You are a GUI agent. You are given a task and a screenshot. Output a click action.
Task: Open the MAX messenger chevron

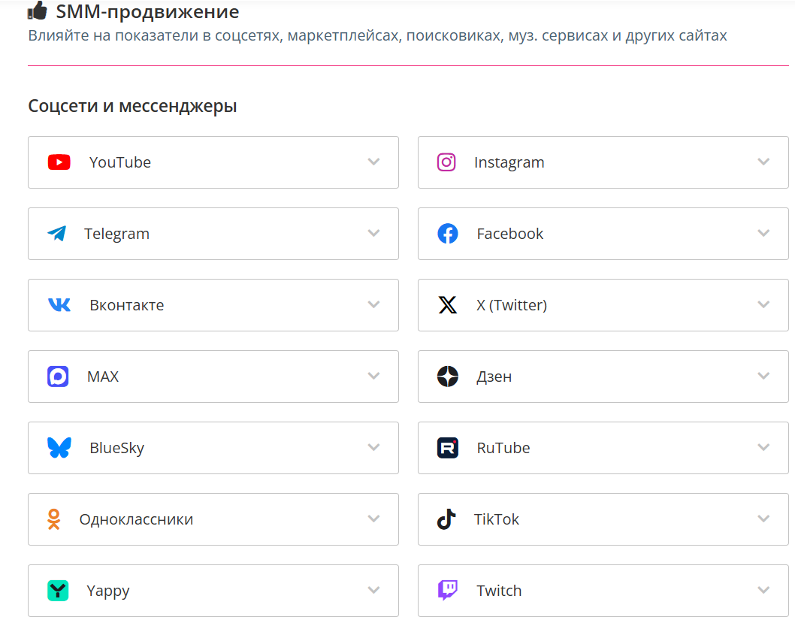(x=373, y=376)
